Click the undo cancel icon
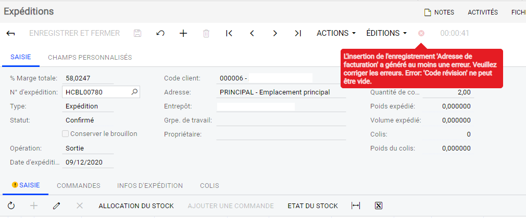Viewport: 526px width, 218px height. (x=160, y=33)
